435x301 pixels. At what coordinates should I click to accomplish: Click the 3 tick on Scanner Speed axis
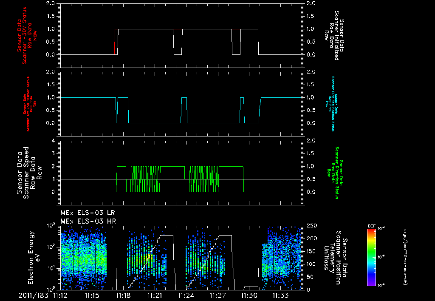[x=53, y=153]
